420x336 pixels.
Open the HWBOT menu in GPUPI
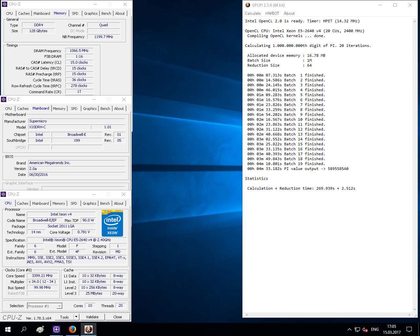(x=272, y=13)
